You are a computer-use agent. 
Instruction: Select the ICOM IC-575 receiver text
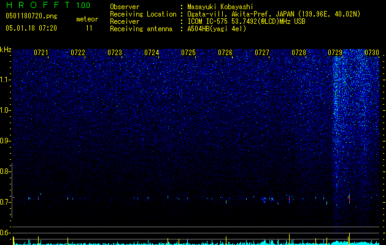(x=246, y=21)
